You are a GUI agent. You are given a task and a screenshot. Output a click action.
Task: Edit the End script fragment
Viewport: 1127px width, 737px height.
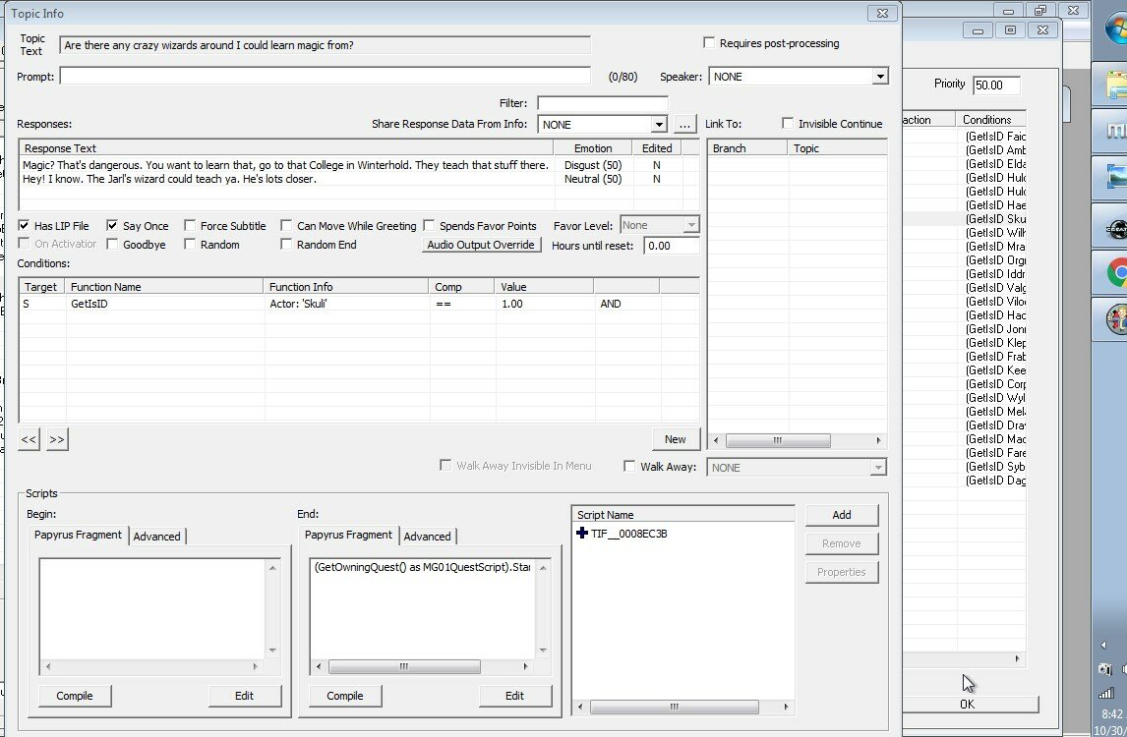[x=514, y=696]
